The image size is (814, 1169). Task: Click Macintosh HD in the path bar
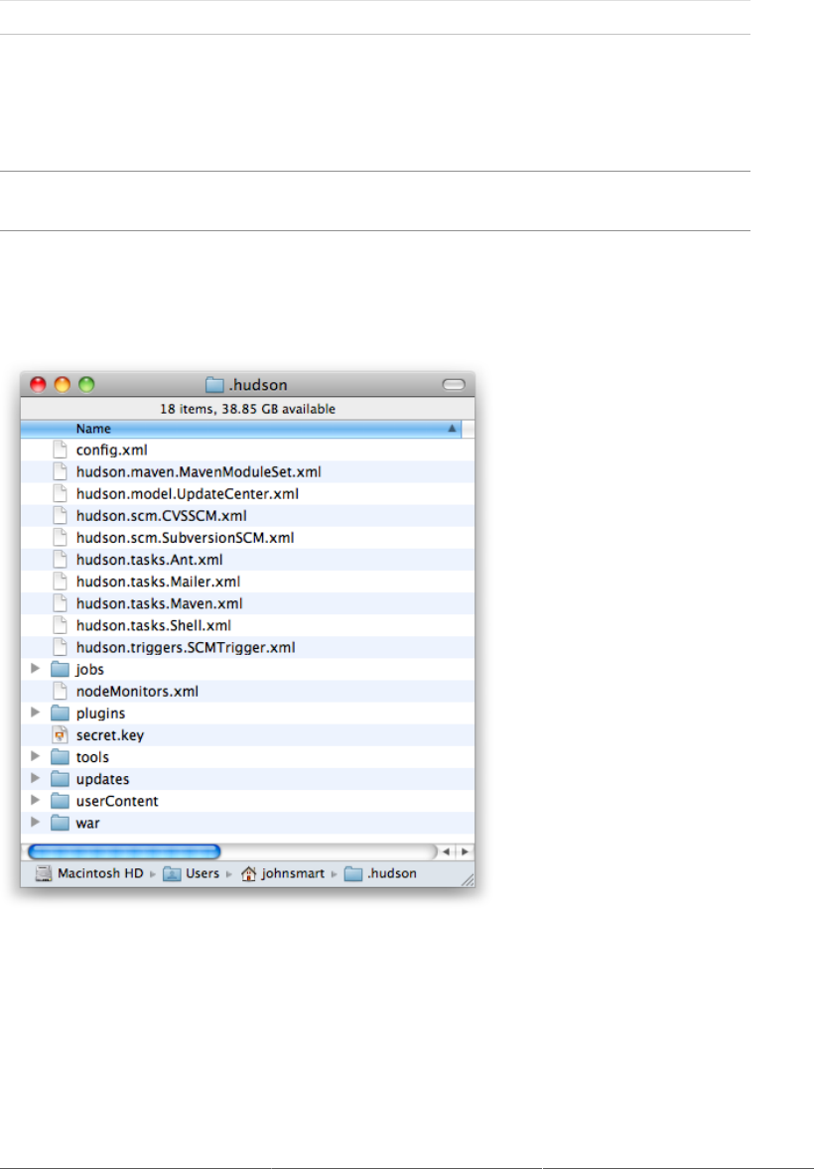coord(100,873)
